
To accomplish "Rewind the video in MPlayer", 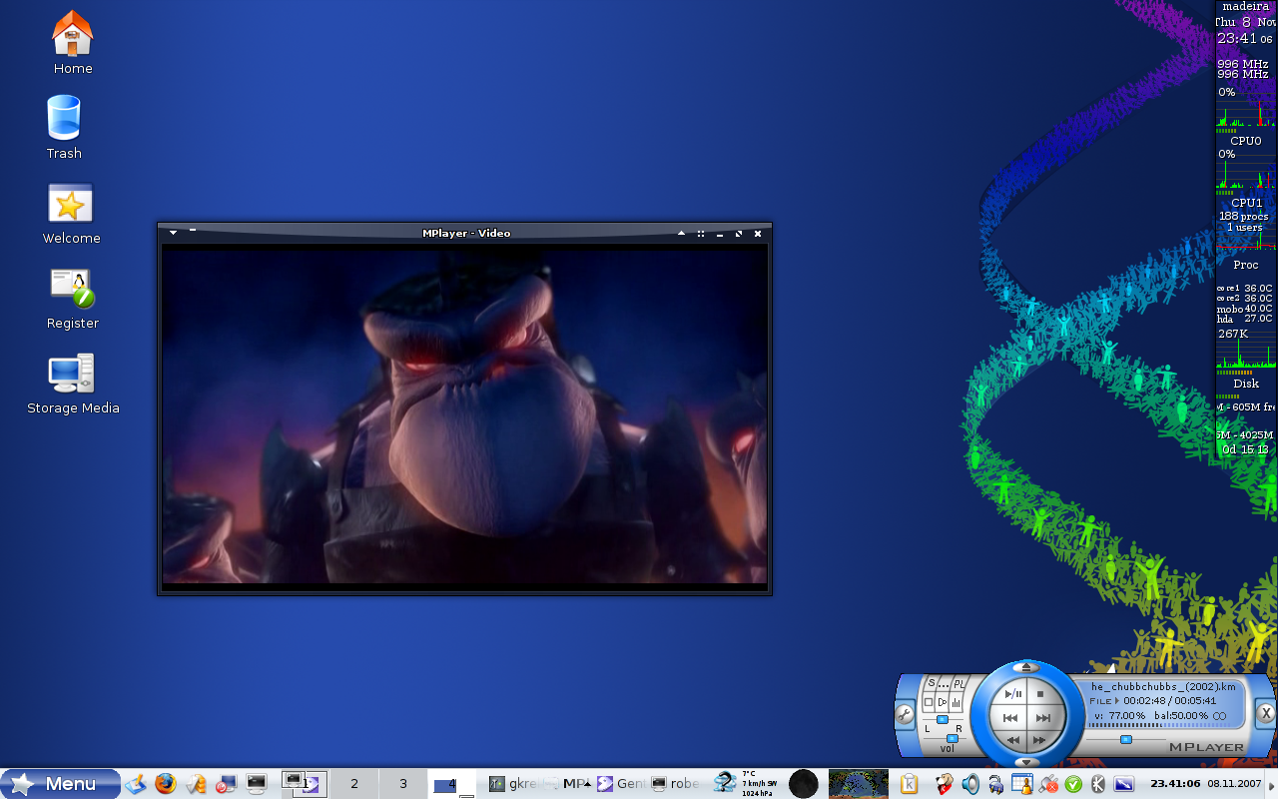I will (x=1012, y=740).
